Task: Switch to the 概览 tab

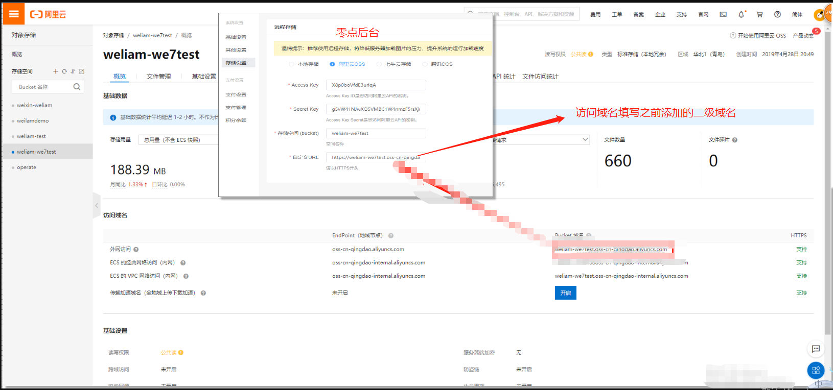Action: 120,77
